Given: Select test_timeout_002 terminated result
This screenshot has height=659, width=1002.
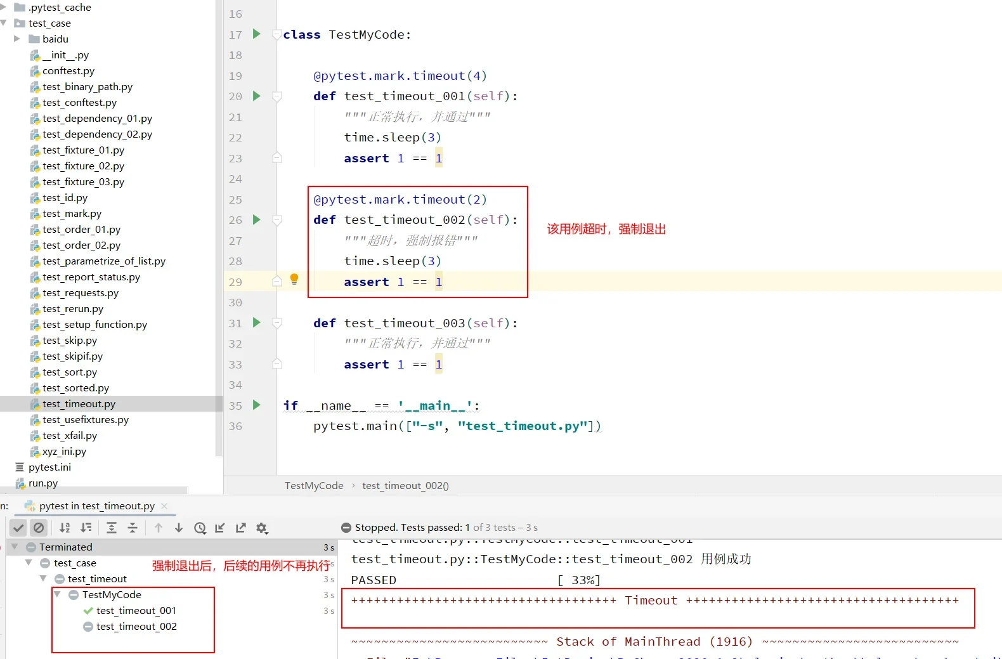Looking at the screenshot, I should click(136, 626).
